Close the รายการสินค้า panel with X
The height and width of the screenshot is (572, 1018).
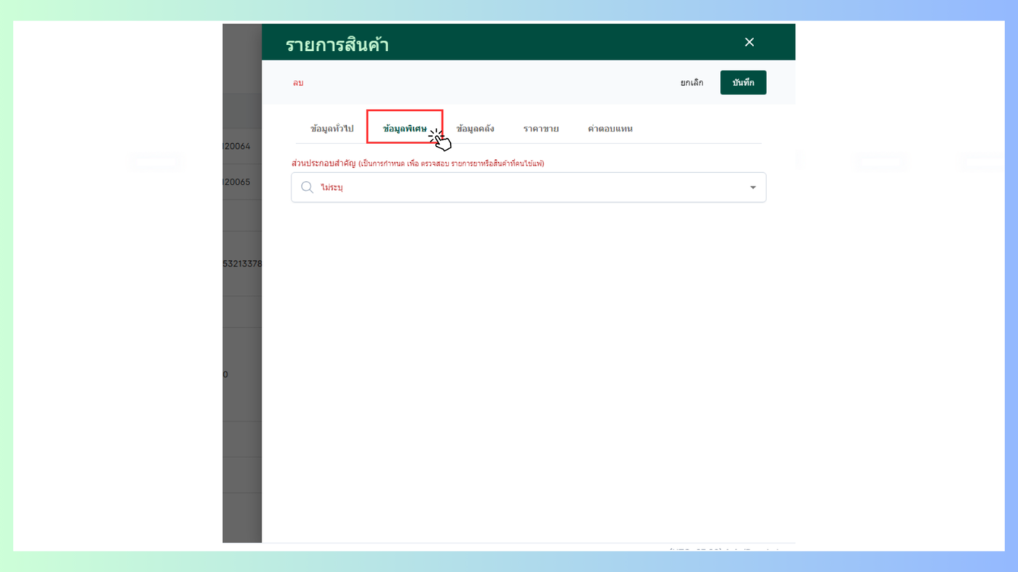(749, 42)
